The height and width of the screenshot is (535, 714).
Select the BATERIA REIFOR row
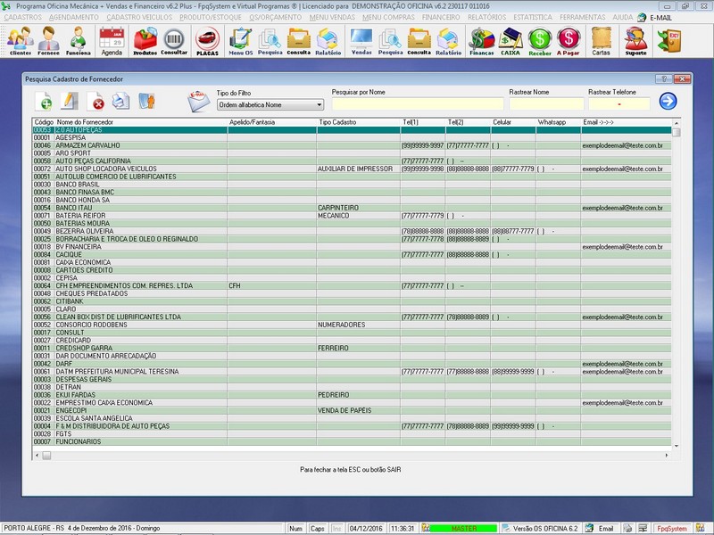pyautogui.click(x=352, y=216)
